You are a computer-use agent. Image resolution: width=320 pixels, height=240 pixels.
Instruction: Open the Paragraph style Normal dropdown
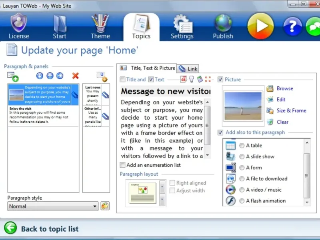tap(53, 206)
